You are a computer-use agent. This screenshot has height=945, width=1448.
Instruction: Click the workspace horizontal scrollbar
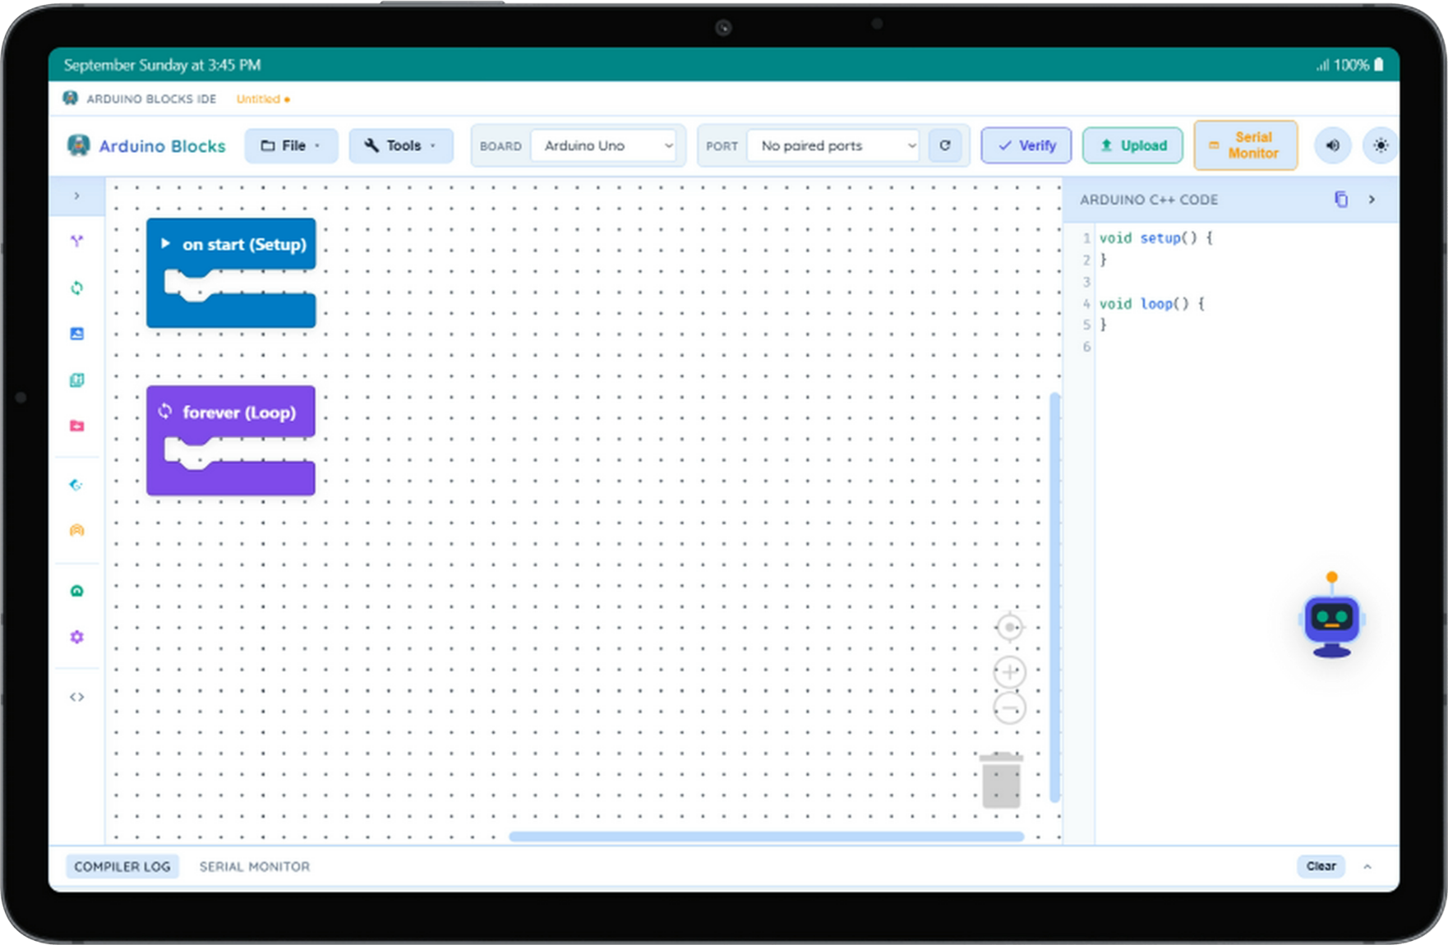pos(766,837)
